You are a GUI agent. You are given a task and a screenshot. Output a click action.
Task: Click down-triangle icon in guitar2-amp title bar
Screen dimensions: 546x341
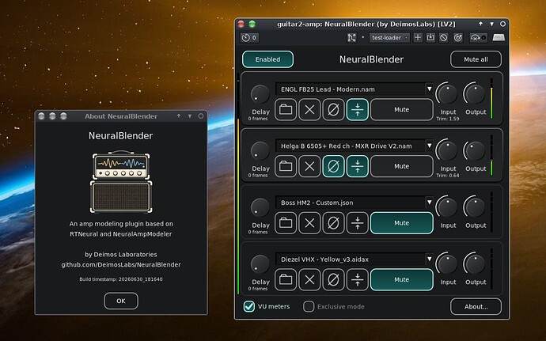491,24
